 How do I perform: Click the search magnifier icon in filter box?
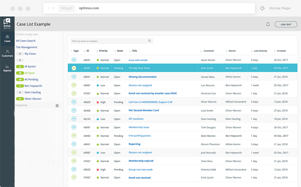pos(150,41)
